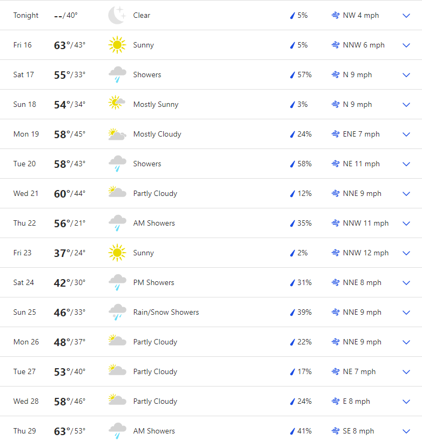The image size is (422, 447).
Task: Click the Fri 23 high temperature 37°
Action: 62,253
